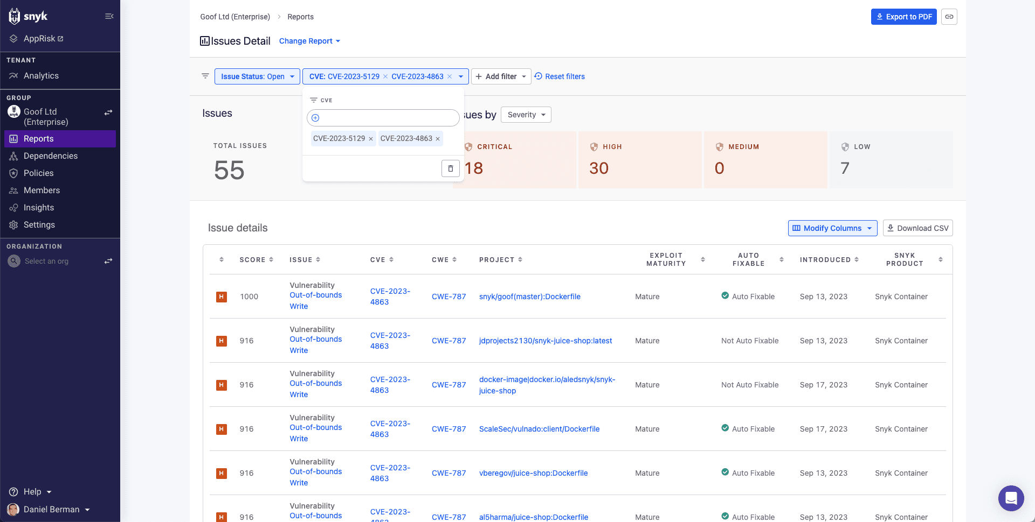The height and width of the screenshot is (522, 1035).
Task: Remove CVE-2023-4863 chip in dropdown panel
Action: click(x=438, y=139)
